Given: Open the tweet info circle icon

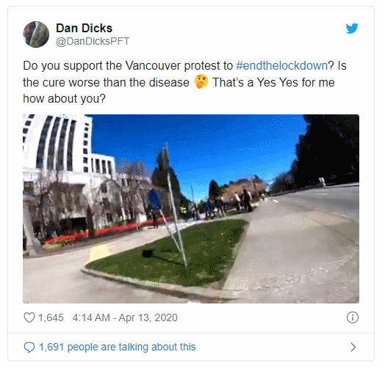Looking at the screenshot, I should coord(353,317).
